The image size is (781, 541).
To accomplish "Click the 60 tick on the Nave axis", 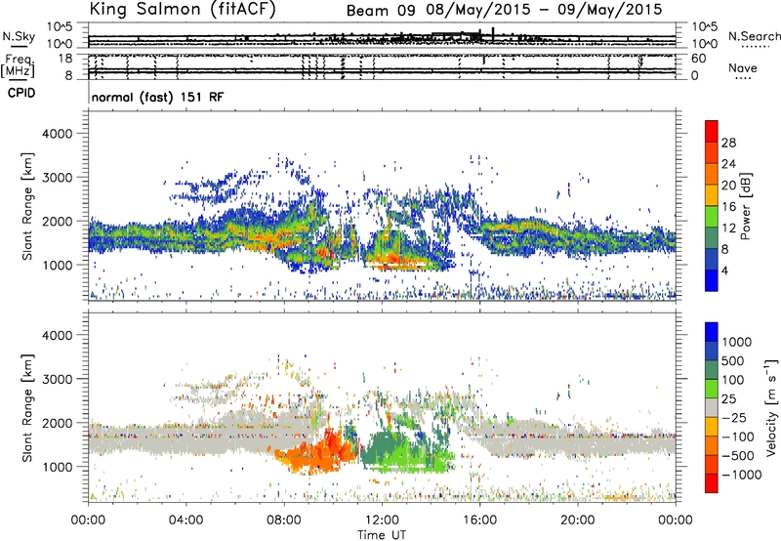I will 698,59.
